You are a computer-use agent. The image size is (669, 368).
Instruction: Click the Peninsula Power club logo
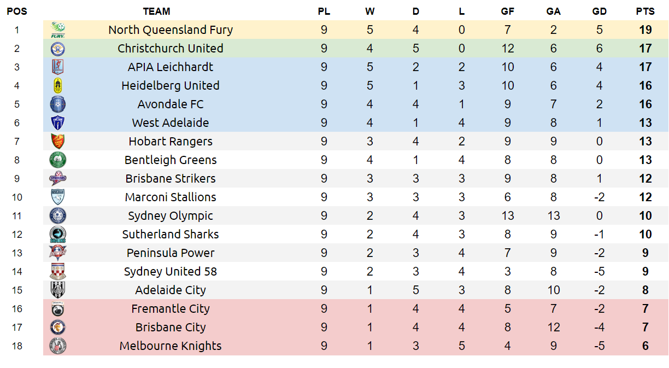click(57, 253)
